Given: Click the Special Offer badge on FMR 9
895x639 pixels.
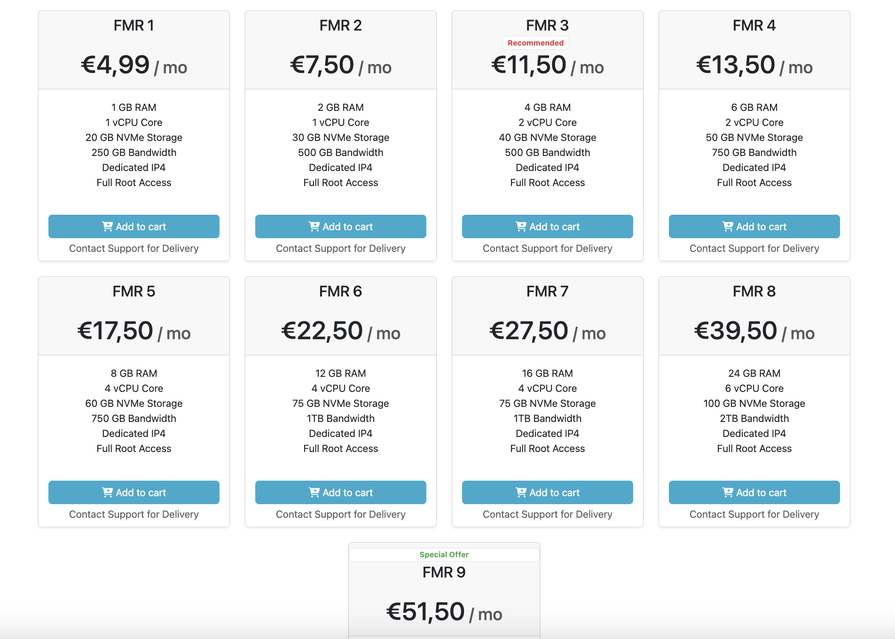Looking at the screenshot, I should (444, 554).
